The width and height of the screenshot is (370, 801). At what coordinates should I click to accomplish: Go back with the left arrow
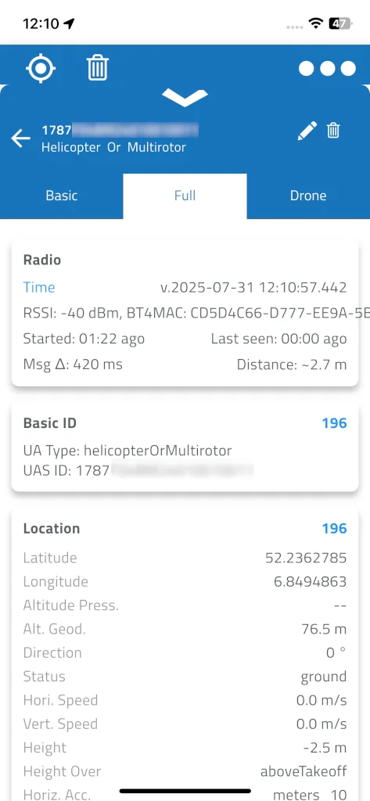pyautogui.click(x=20, y=138)
